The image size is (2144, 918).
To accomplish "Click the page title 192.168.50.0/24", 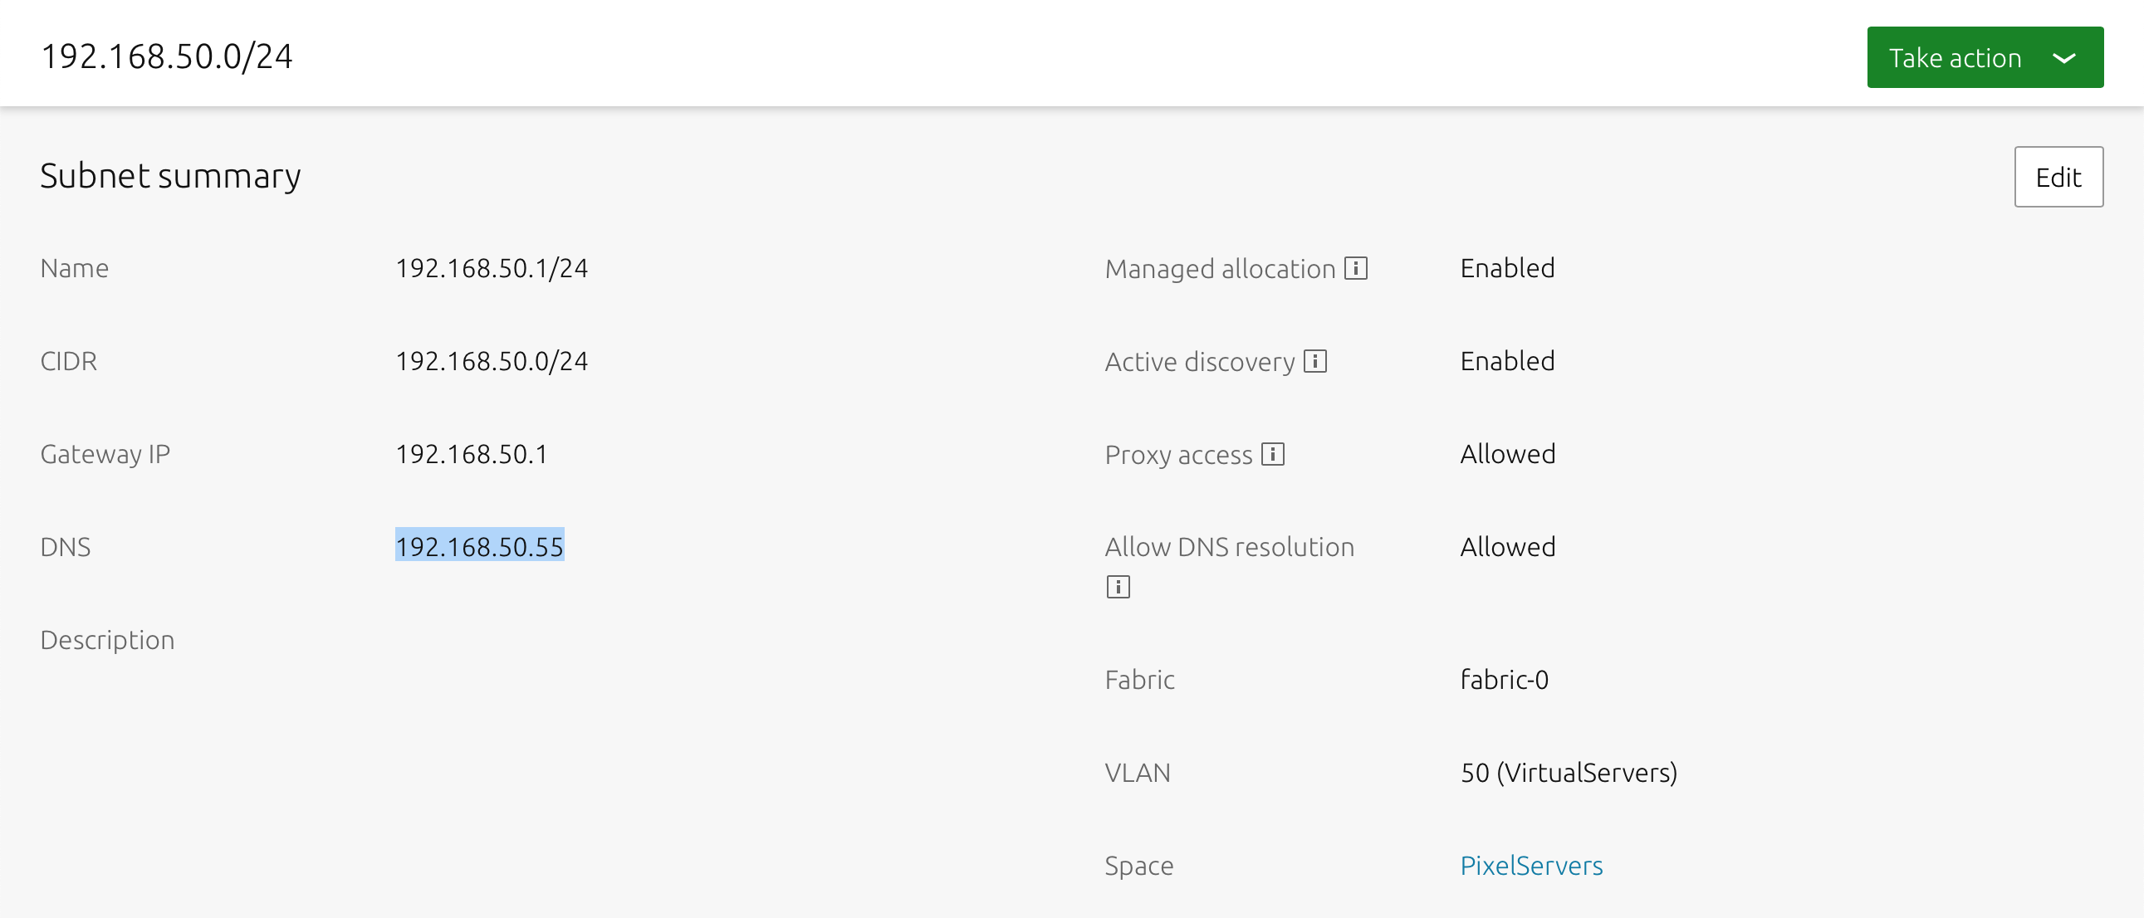I will click(166, 56).
